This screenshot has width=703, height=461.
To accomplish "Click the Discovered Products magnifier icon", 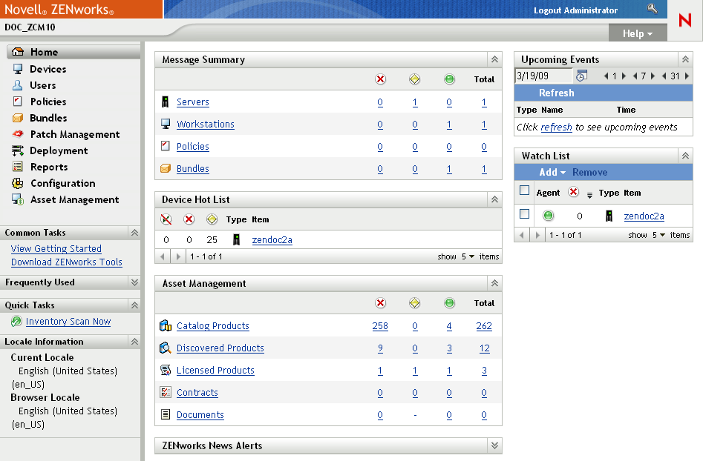I will click(x=166, y=348).
